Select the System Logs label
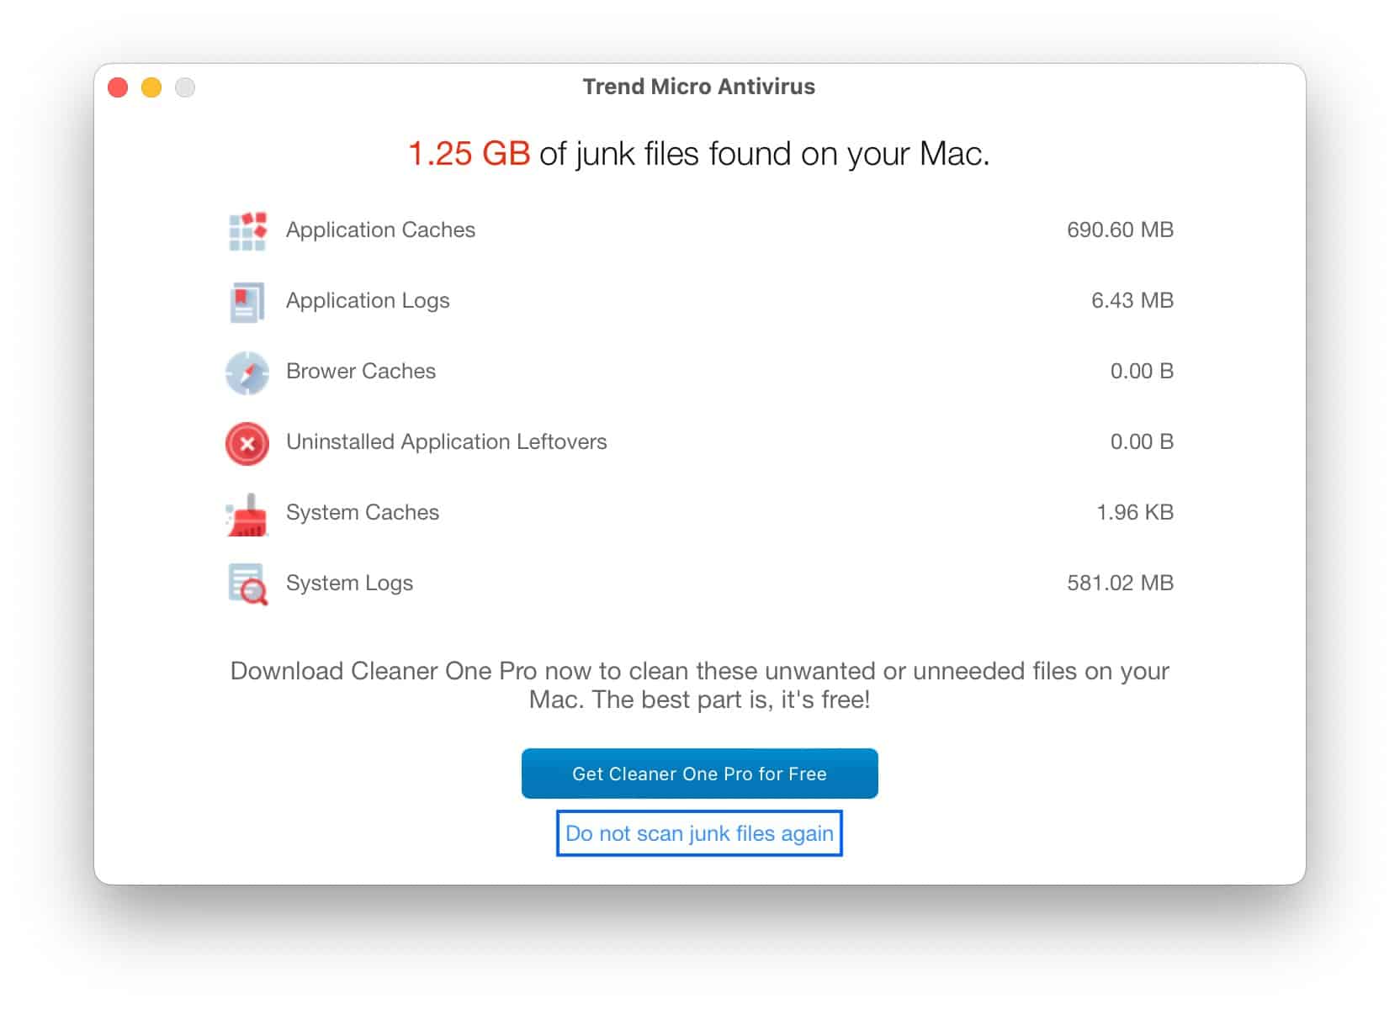This screenshot has width=1400, height=1009. [x=349, y=583]
